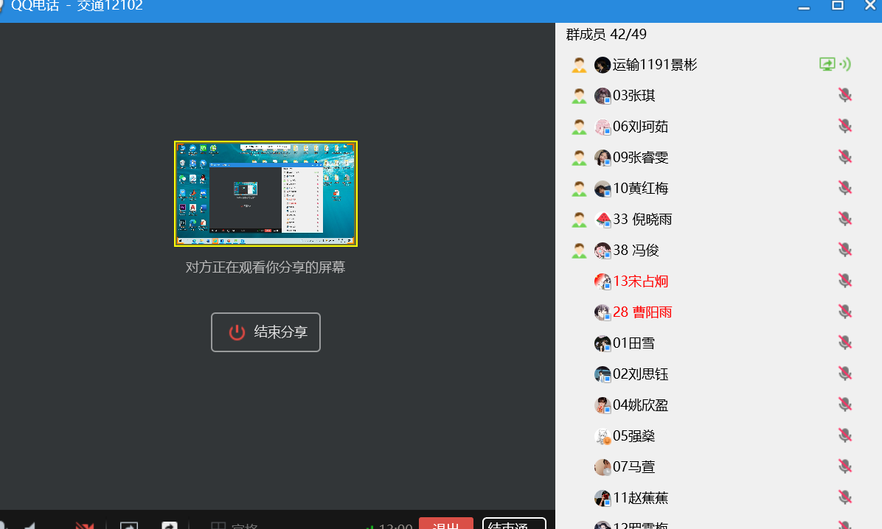Select member 38 冯俊 in the list
The height and width of the screenshot is (529, 882).
click(636, 251)
